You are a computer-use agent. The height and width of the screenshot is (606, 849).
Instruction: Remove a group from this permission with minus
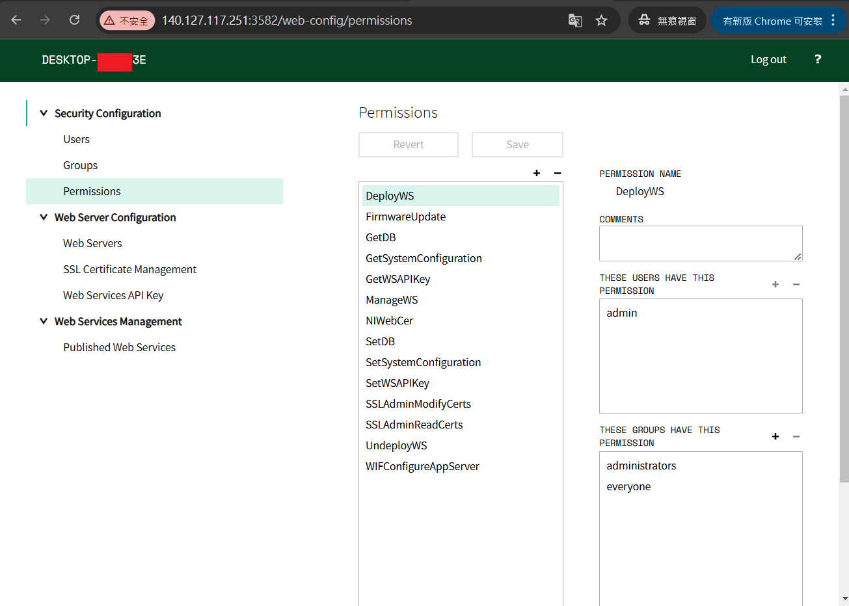(796, 436)
